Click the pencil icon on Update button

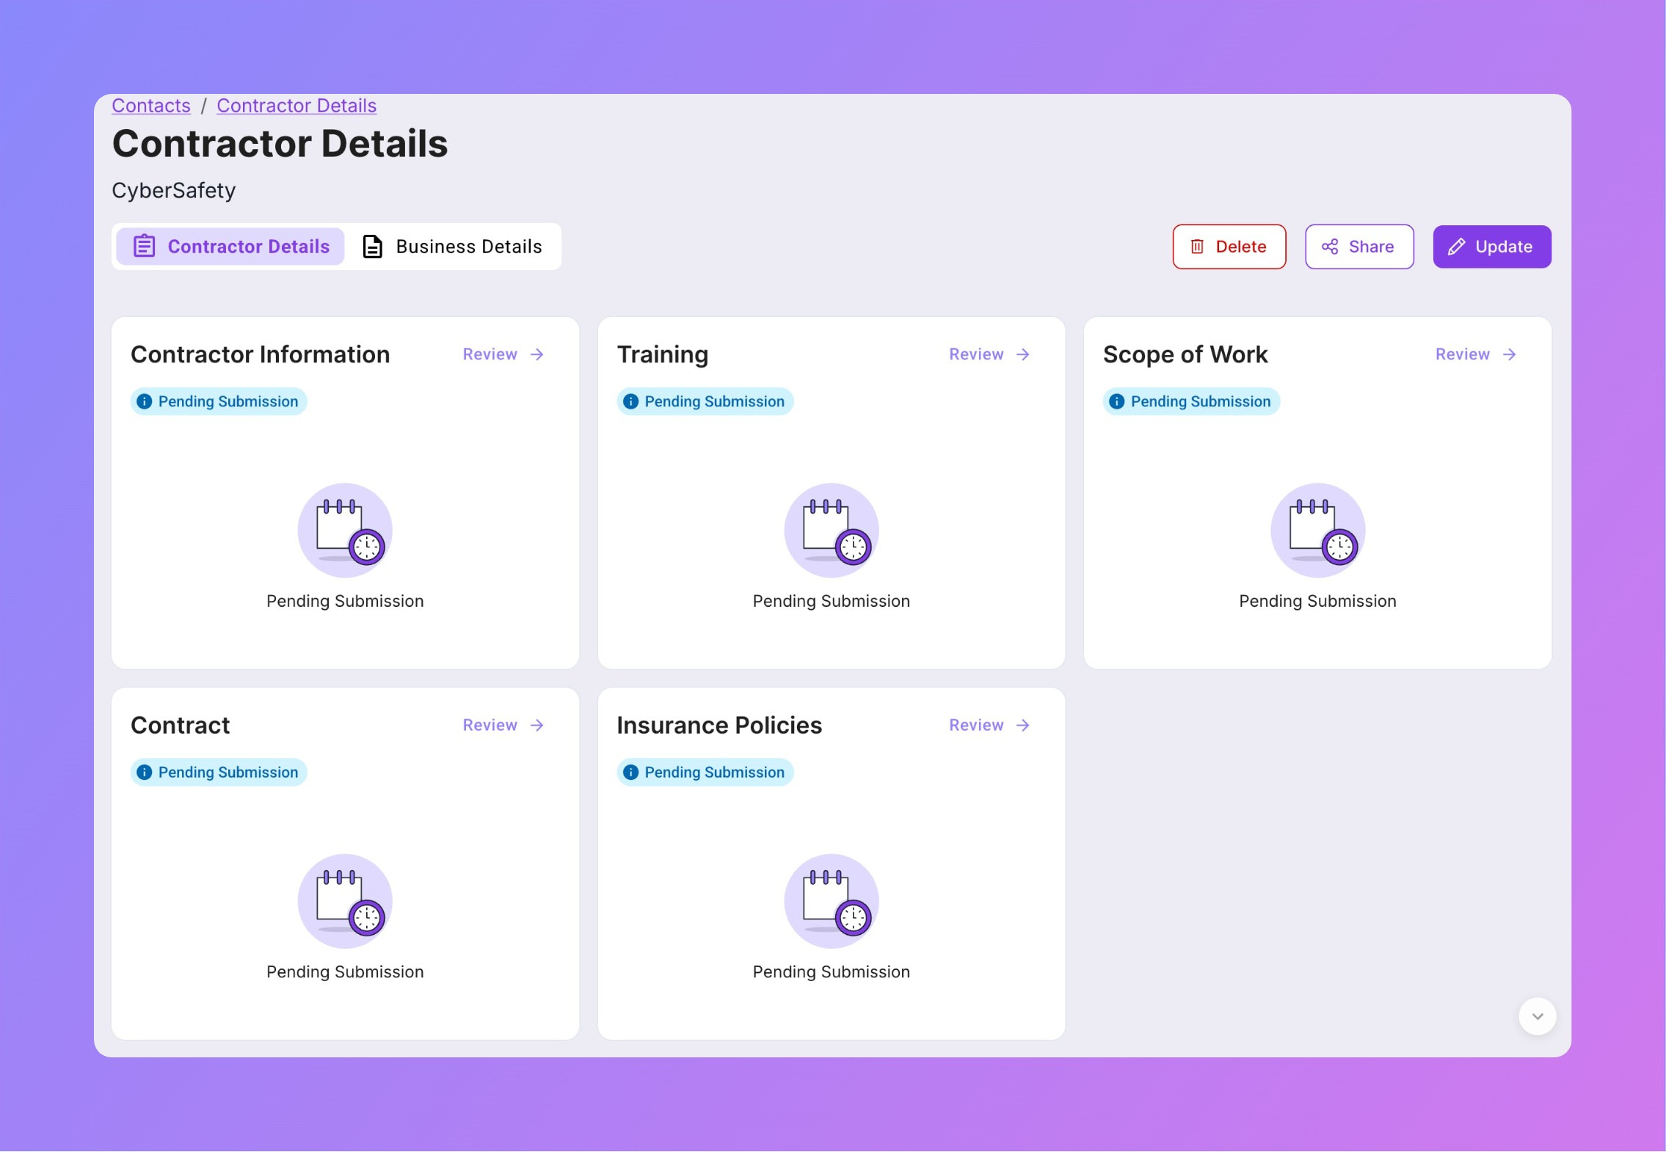point(1457,247)
